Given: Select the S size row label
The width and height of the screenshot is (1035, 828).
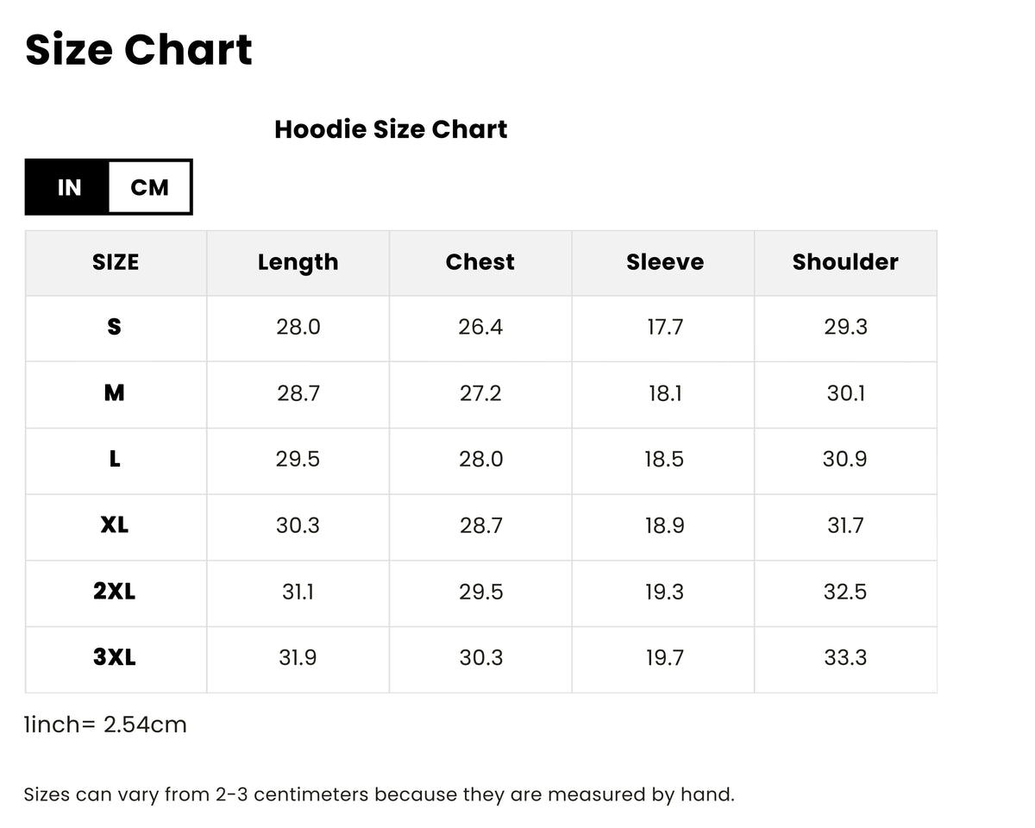Looking at the screenshot, I should [x=115, y=327].
